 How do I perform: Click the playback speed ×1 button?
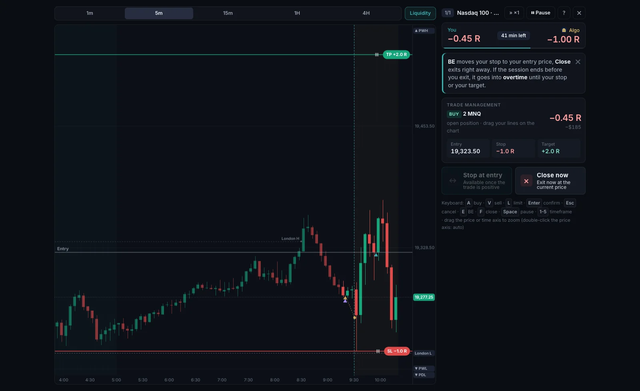[x=514, y=13]
